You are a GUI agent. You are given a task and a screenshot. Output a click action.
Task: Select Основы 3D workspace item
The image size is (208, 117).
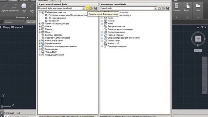[x=53, y=21]
